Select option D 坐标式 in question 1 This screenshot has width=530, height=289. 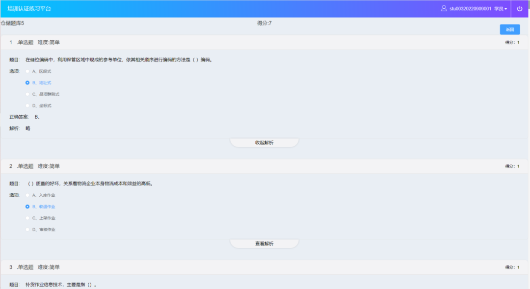tap(27, 105)
